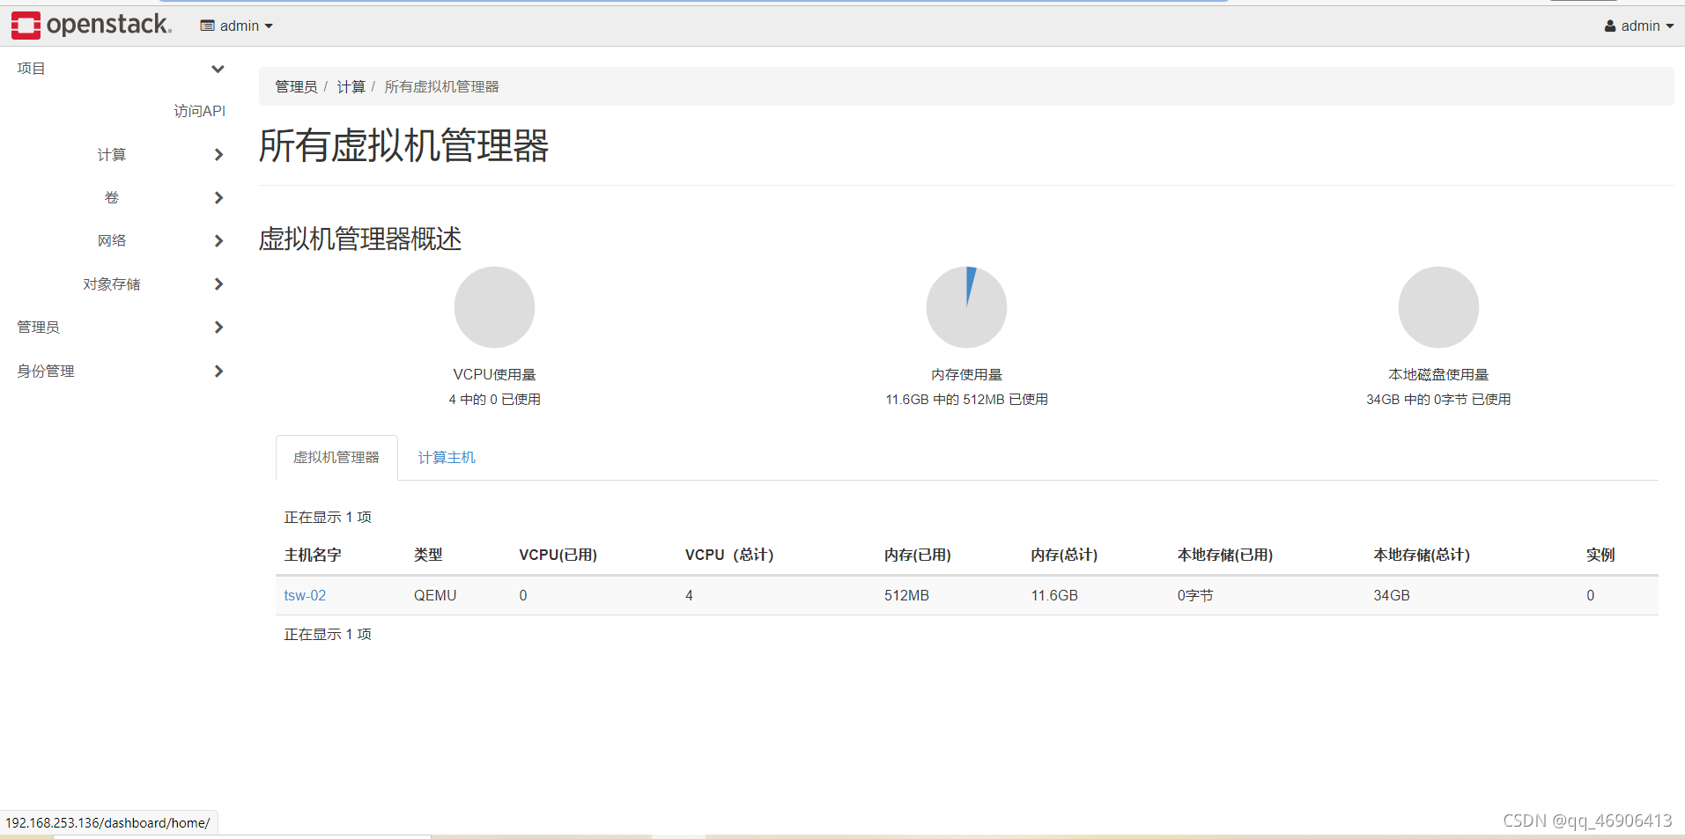Screen dimensions: 1685x839
Task: Sort the table by 主机名字 column
Action: [312, 555]
